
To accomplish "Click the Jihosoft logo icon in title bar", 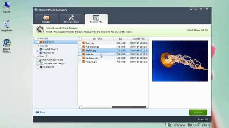I will tap(36, 10).
